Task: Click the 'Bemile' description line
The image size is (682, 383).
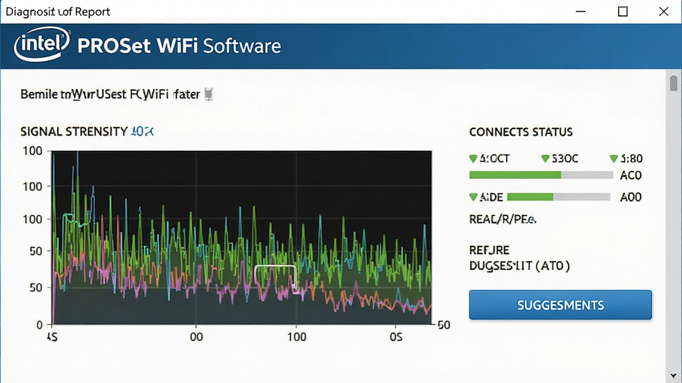Action: 110,94
